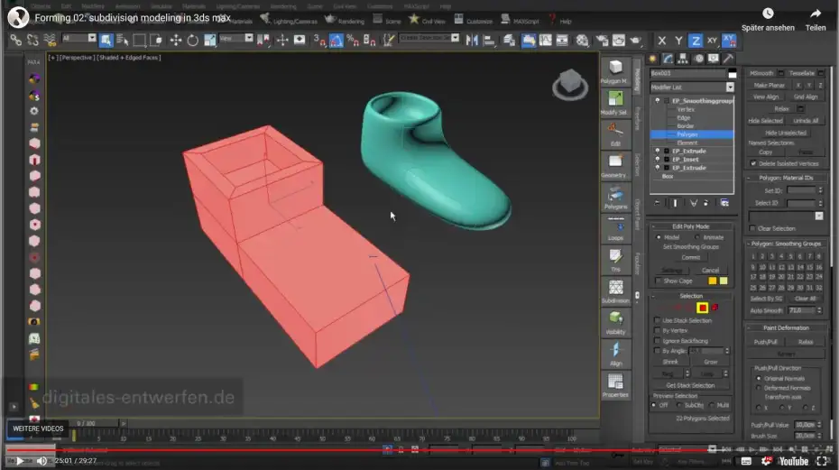Open Select by Name tool
The width and height of the screenshot is (839, 470).
pyautogui.click(x=123, y=41)
